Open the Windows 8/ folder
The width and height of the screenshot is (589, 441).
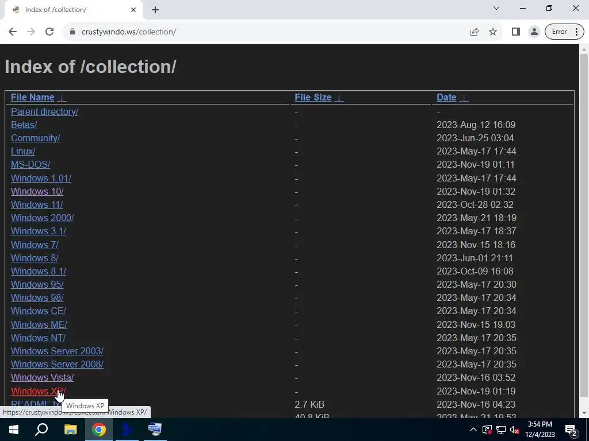pyautogui.click(x=35, y=258)
